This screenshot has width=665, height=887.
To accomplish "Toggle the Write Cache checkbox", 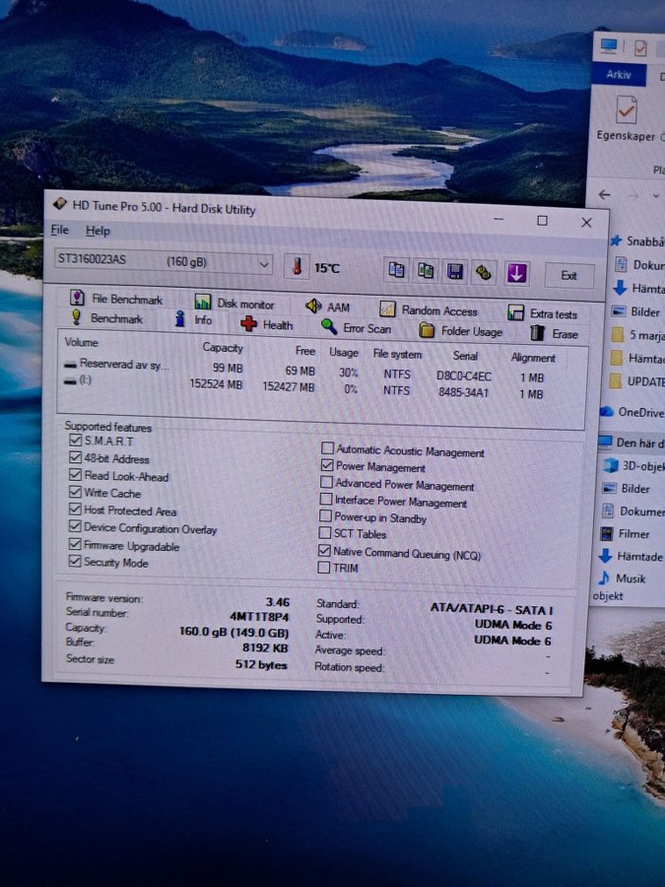I will 76,493.
